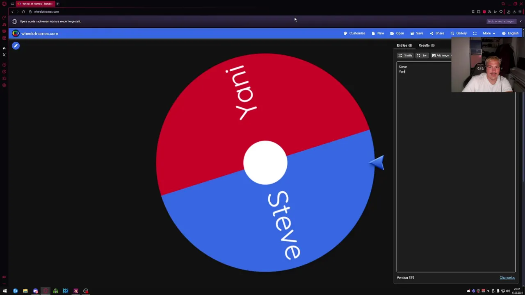Close the Opera crash notification bar
Viewport: 525px width, 295px height.
tap(520, 21)
